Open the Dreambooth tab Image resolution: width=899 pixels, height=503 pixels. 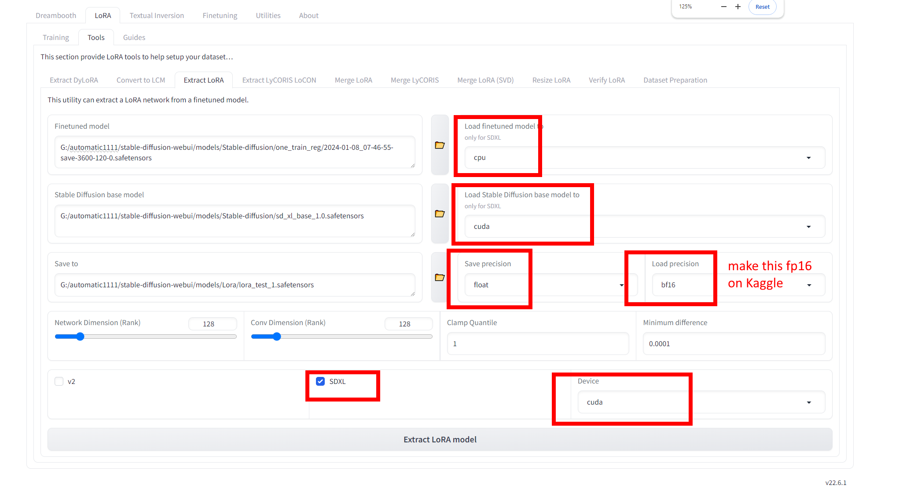(x=56, y=15)
